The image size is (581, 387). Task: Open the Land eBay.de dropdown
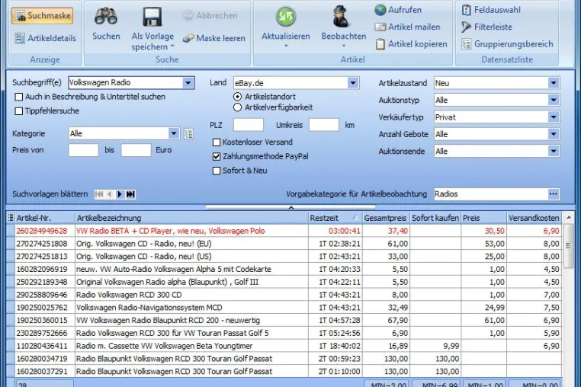[353, 83]
